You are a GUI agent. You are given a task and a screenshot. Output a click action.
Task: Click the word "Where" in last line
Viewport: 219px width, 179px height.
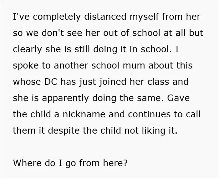point(27,163)
